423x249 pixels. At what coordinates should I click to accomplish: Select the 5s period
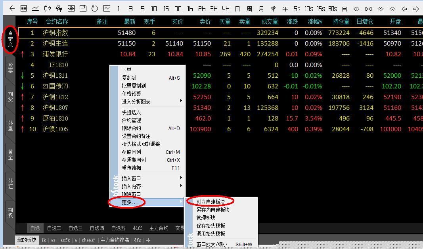(x=297, y=9)
